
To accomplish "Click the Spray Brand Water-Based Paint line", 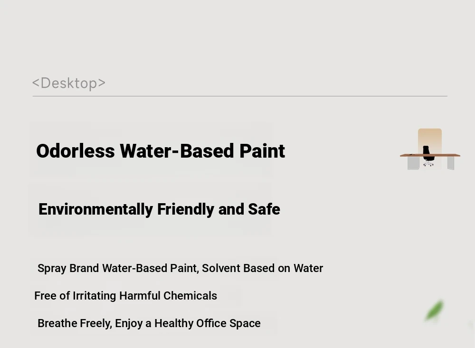I will click(180, 268).
